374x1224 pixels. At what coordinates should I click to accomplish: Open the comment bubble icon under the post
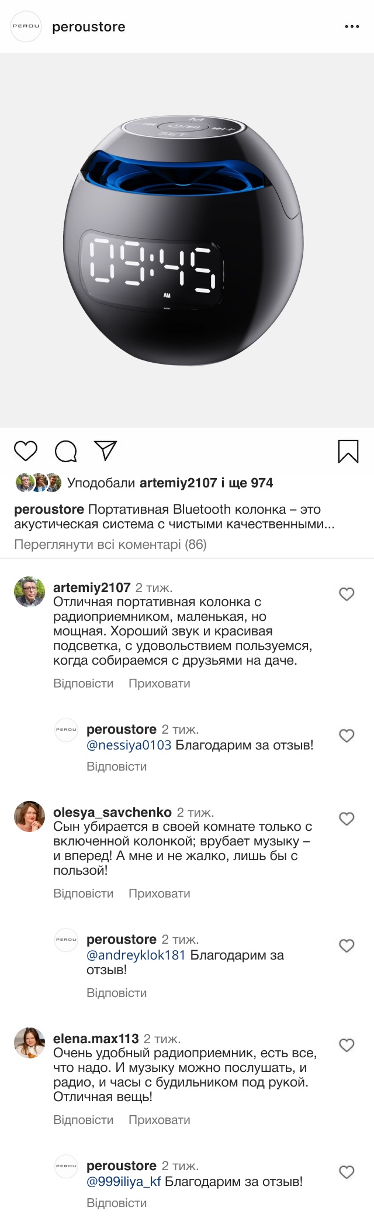66,451
